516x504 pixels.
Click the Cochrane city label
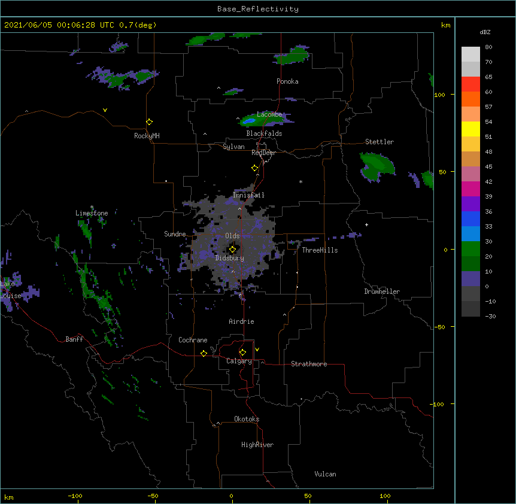click(193, 340)
